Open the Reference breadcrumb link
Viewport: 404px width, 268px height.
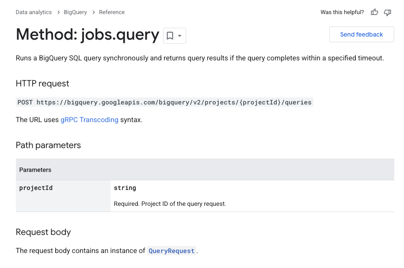coord(112,12)
